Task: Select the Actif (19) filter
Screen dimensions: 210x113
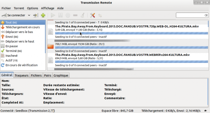Action: pyautogui.click(x=11, y=60)
